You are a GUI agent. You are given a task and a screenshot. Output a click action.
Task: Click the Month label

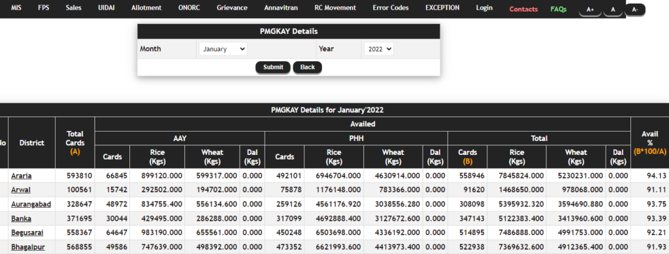[150, 49]
